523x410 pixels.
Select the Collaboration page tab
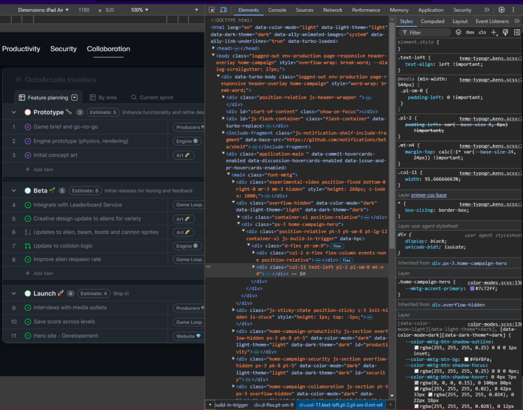108,49
